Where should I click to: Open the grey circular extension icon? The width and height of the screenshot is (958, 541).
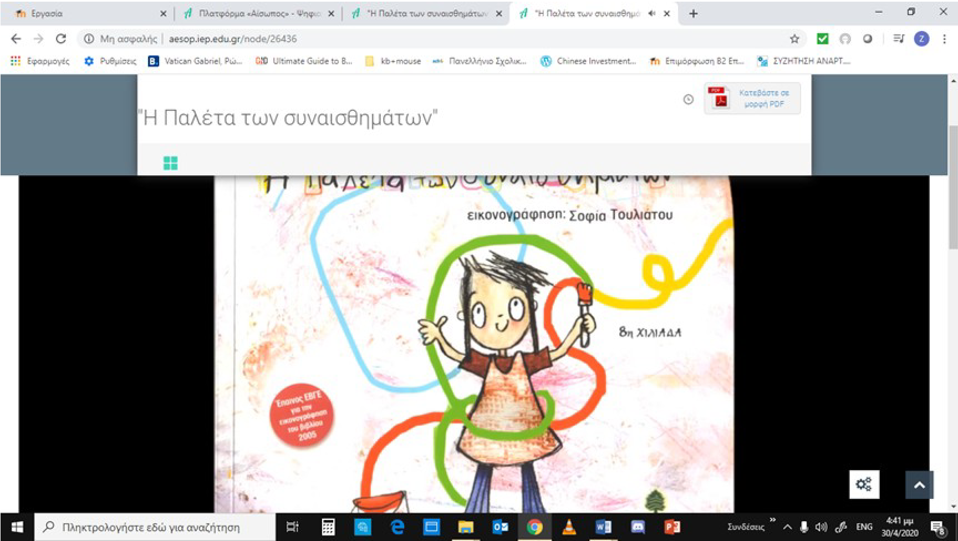click(845, 39)
